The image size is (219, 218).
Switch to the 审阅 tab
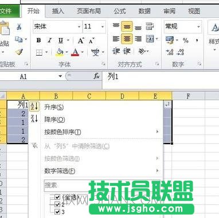coord(169,11)
